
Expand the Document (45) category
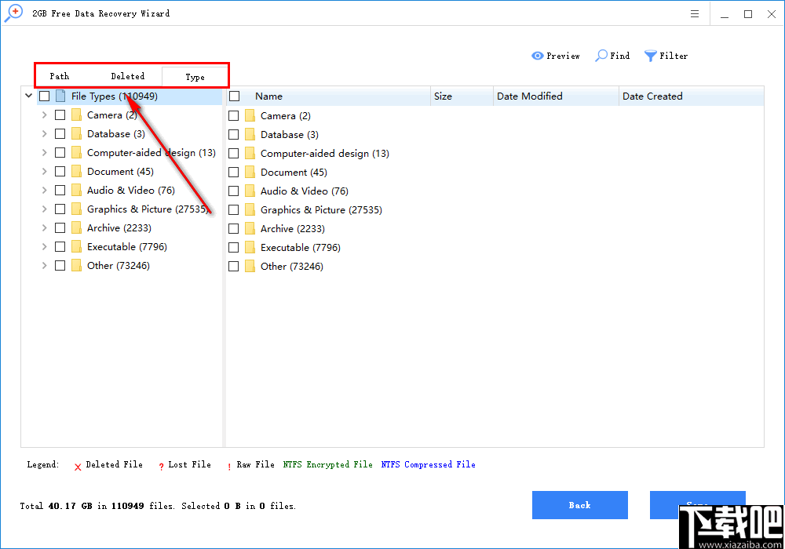[44, 171]
